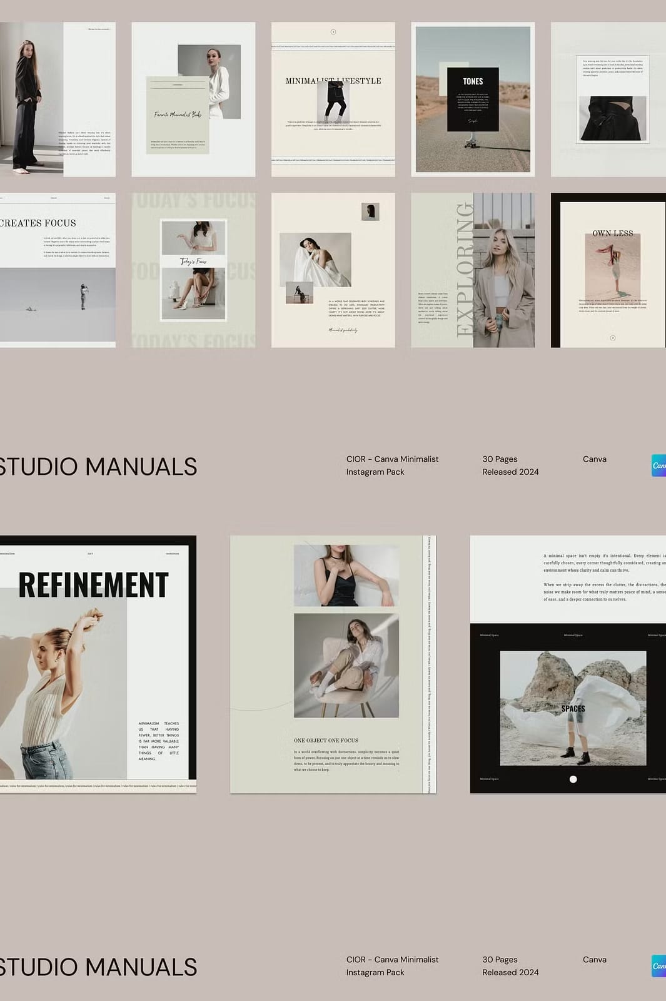Open the upper STUDIO MANUALS heading
Screen dimensions: 666x1001
click(x=98, y=467)
